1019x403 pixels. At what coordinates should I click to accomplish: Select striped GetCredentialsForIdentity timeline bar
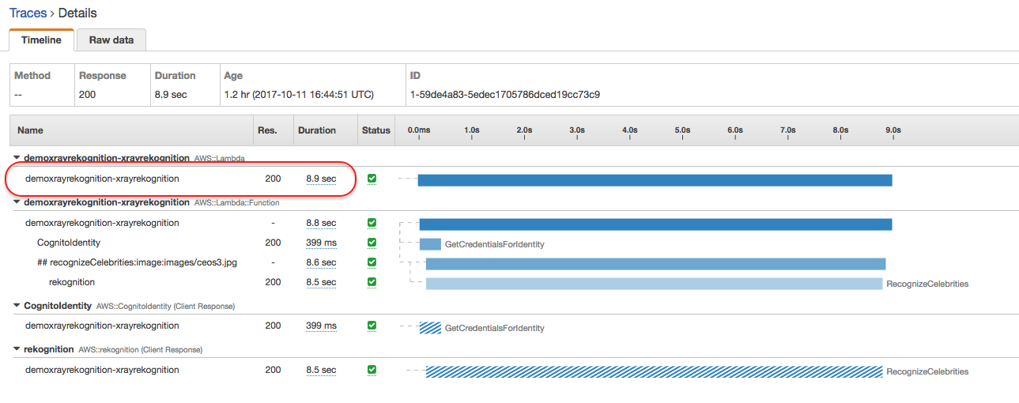pos(430,327)
